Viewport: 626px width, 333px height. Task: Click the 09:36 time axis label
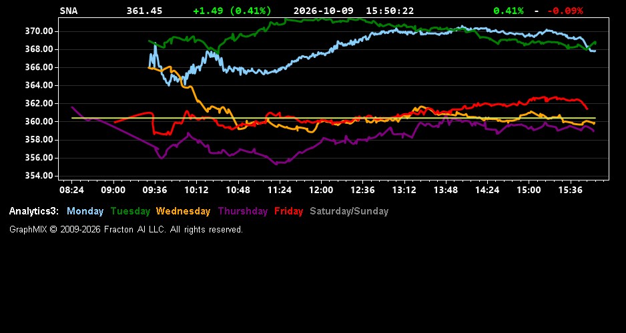[155, 190]
